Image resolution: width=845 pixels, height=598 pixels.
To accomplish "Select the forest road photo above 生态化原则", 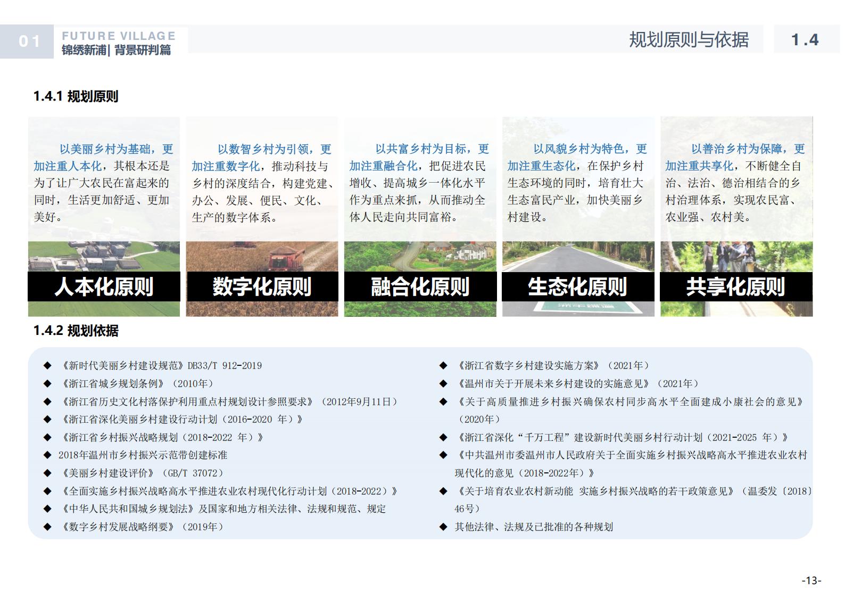I will pyautogui.click(x=578, y=257).
